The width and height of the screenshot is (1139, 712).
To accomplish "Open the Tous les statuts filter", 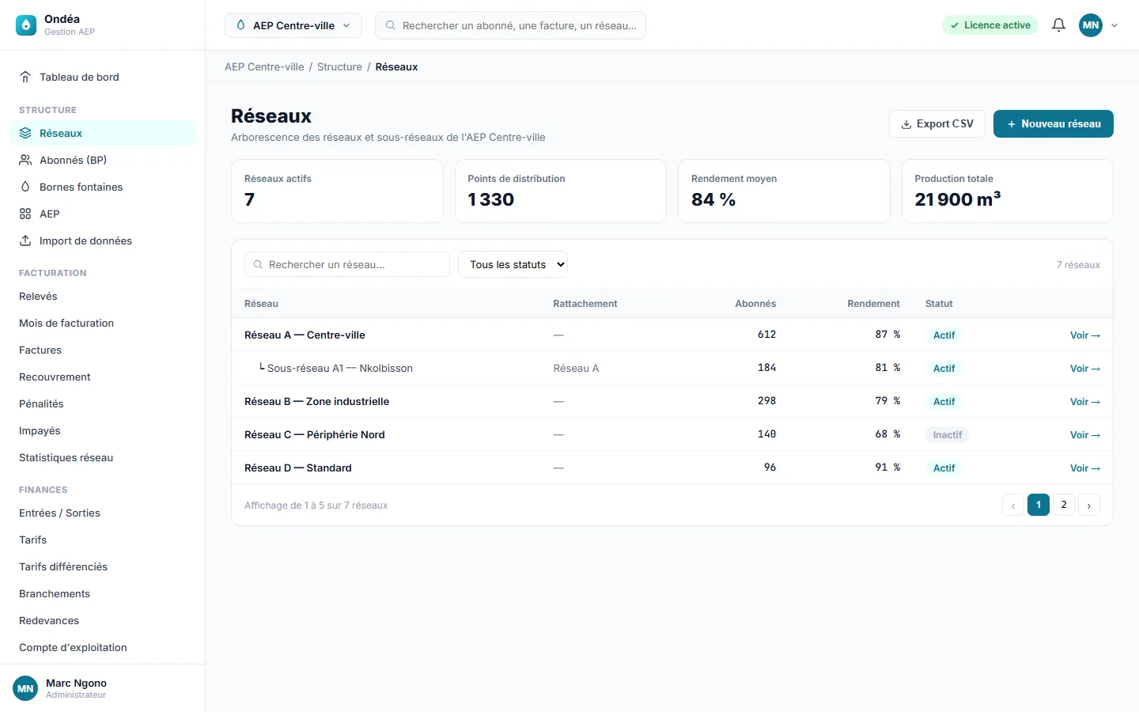I will 513,264.
